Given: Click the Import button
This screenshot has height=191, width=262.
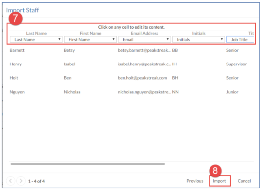Looking at the screenshot, I should click(219, 181).
